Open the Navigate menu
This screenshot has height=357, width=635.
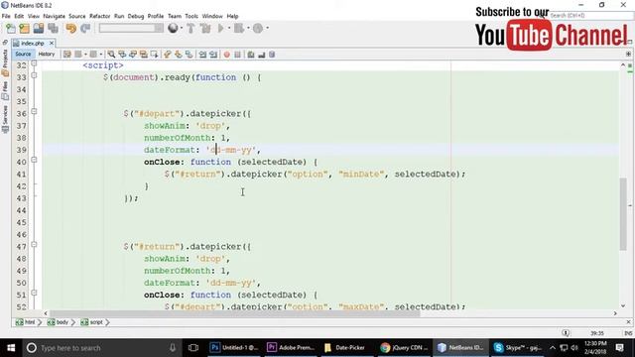54,16
